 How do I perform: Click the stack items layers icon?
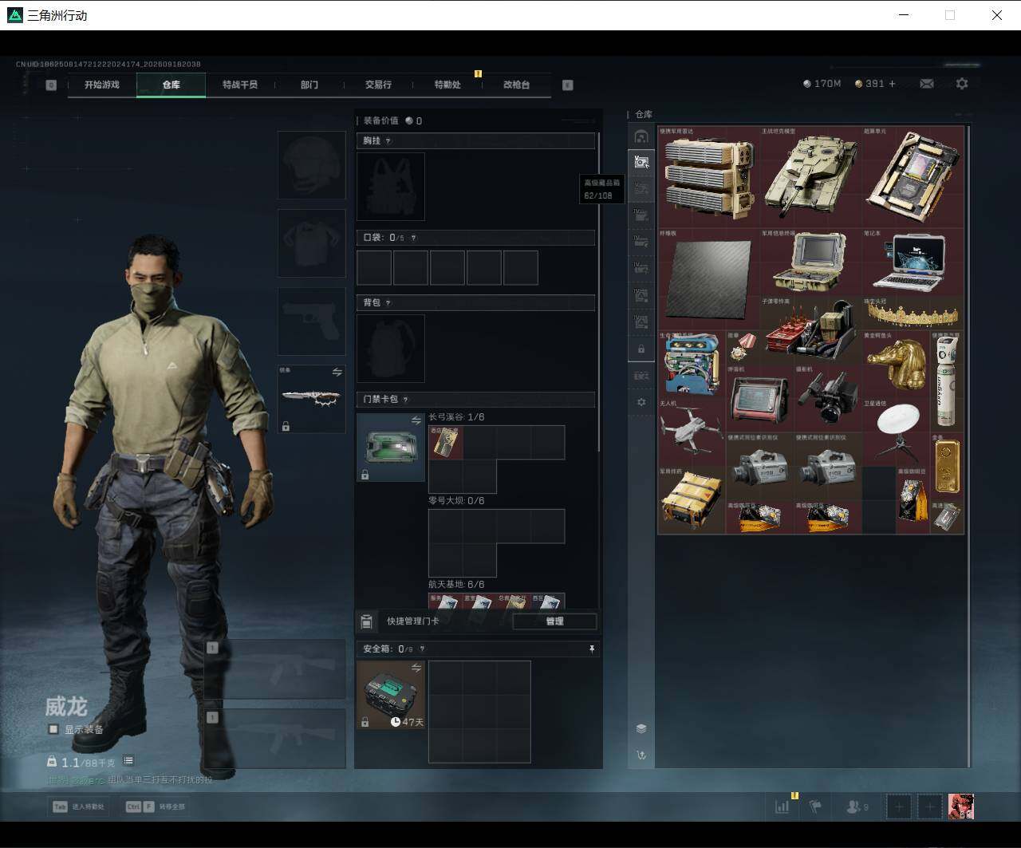pyautogui.click(x=641, y=728)
